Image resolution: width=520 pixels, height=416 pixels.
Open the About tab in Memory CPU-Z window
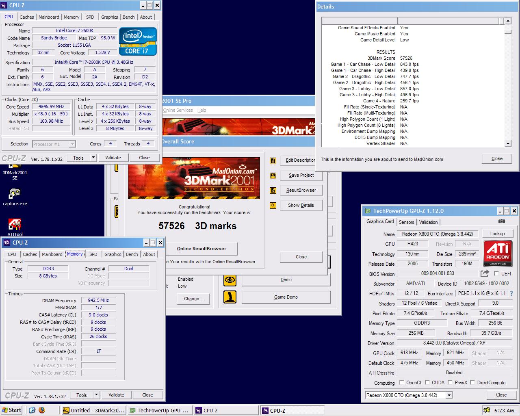(149, 254)
